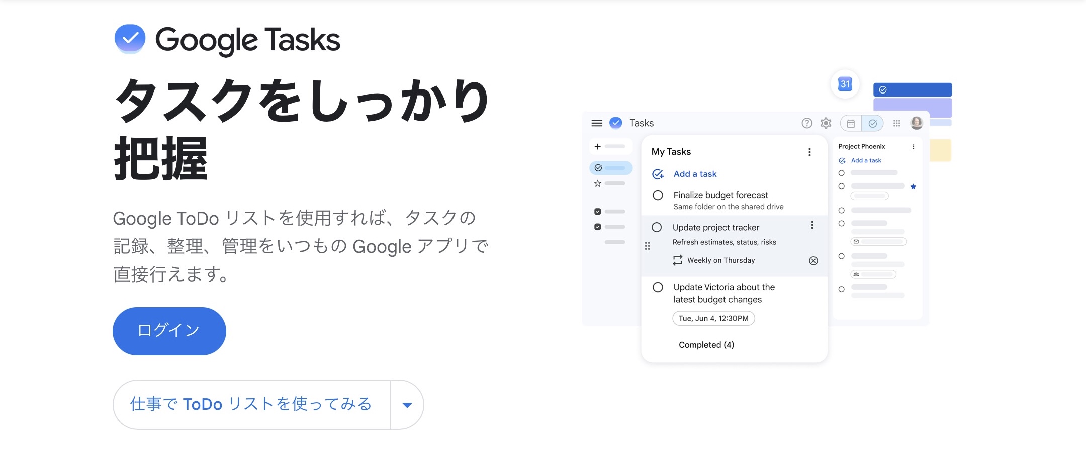The image size is (1086, 466).
Task: Click Refresh estimates, status, risks text
Action: (725, 242)
